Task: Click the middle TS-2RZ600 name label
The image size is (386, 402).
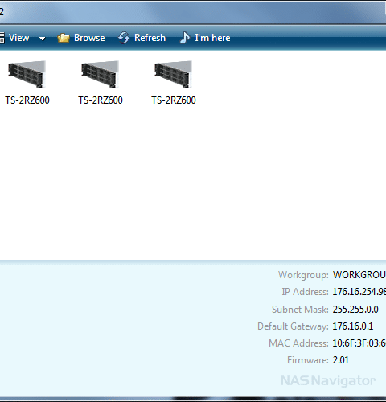Action: [101, 100]
